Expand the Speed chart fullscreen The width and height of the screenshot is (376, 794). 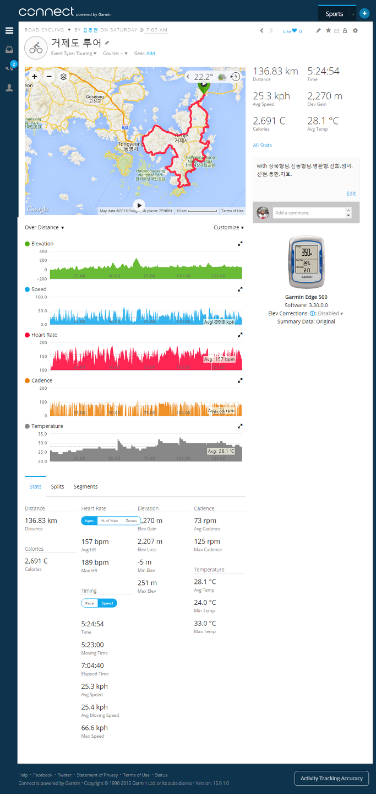pyautogui.click(x=240, y=289)
